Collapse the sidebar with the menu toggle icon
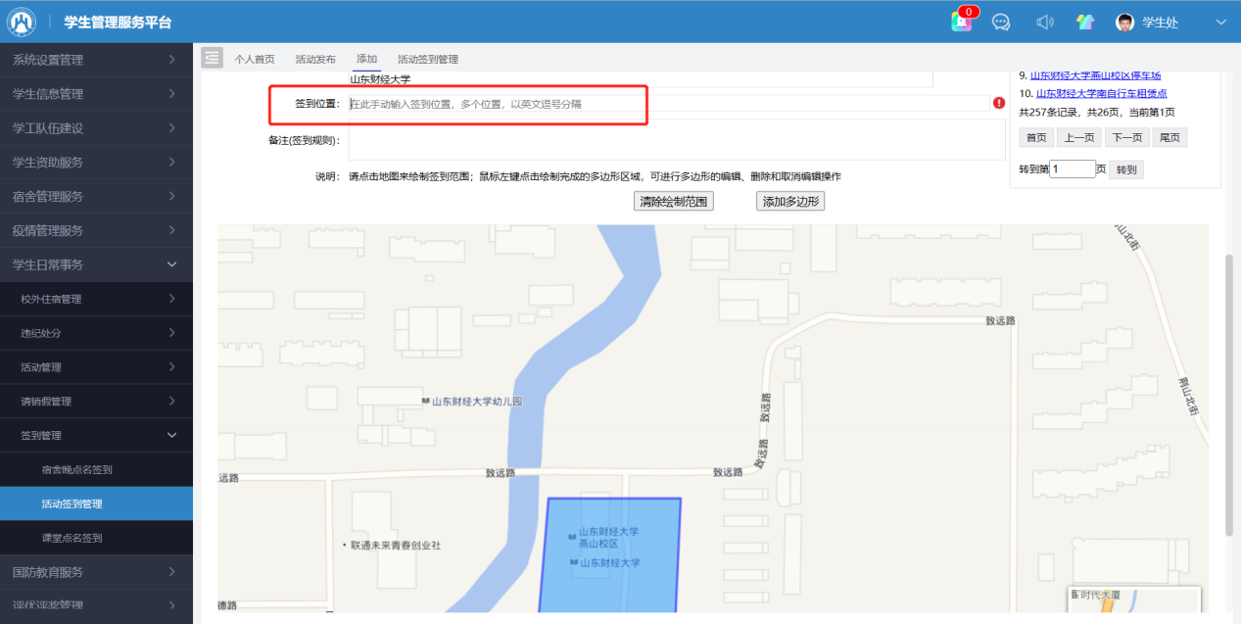 pyautogui.click(x=213, y=58)
